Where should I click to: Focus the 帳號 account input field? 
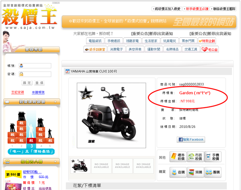[x=35, y=65]
